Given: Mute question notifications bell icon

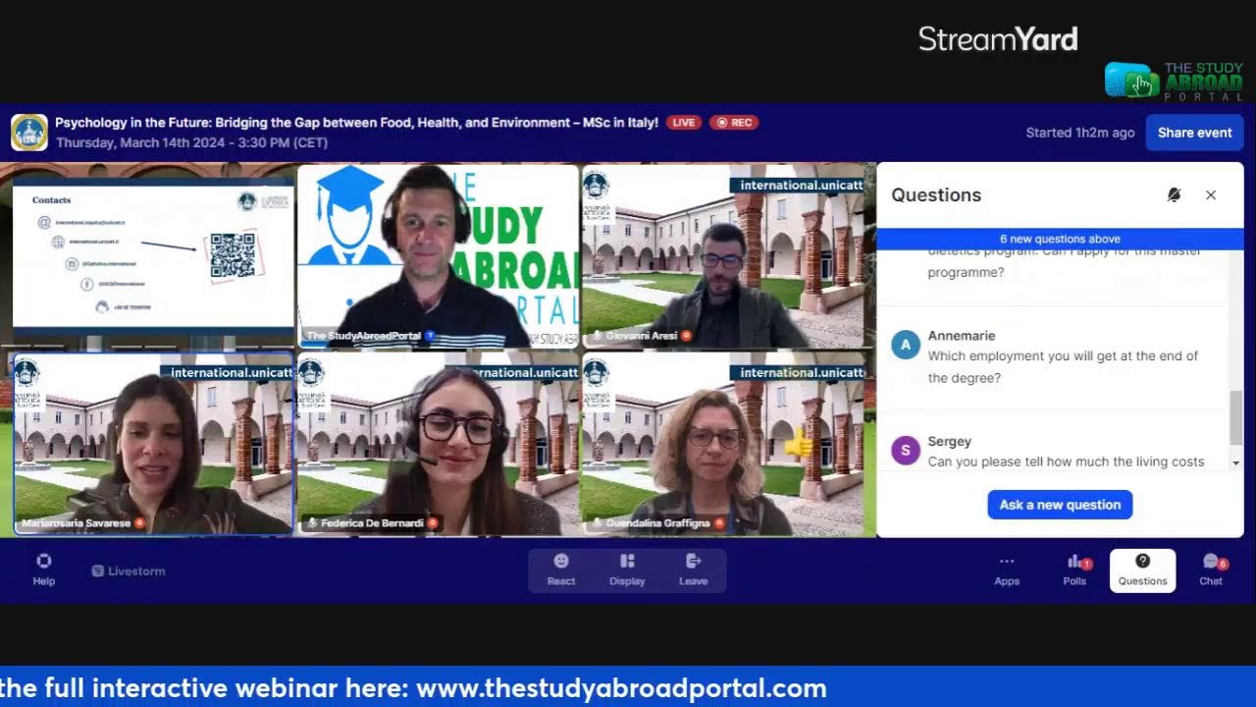Looking at the screenshot, I should (x=1174, y=195).
